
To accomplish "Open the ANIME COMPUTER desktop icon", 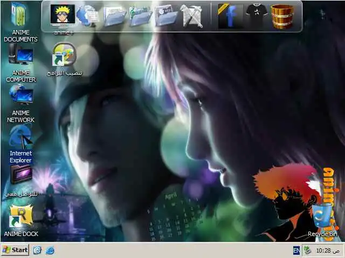I will coord(21,63).
